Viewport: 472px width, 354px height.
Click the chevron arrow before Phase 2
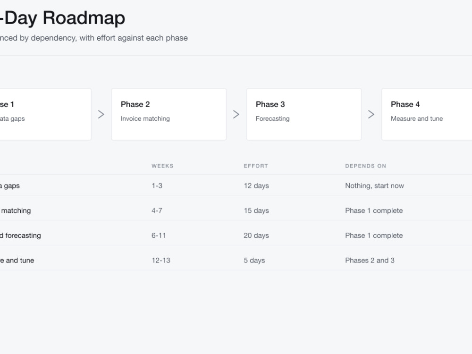point(101,114)
